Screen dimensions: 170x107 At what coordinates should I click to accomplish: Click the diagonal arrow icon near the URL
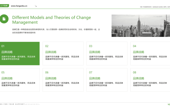coord(36,6)
